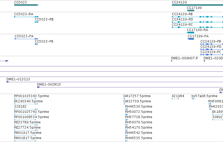Click the RH57738.5prime EST
Viewport: 223px width, 142px height.
[127, 120]
